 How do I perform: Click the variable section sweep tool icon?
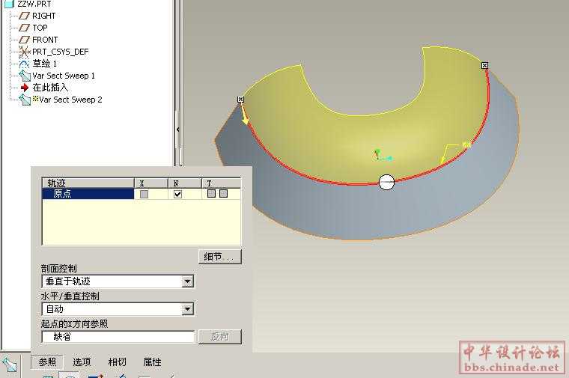(9, 365)
